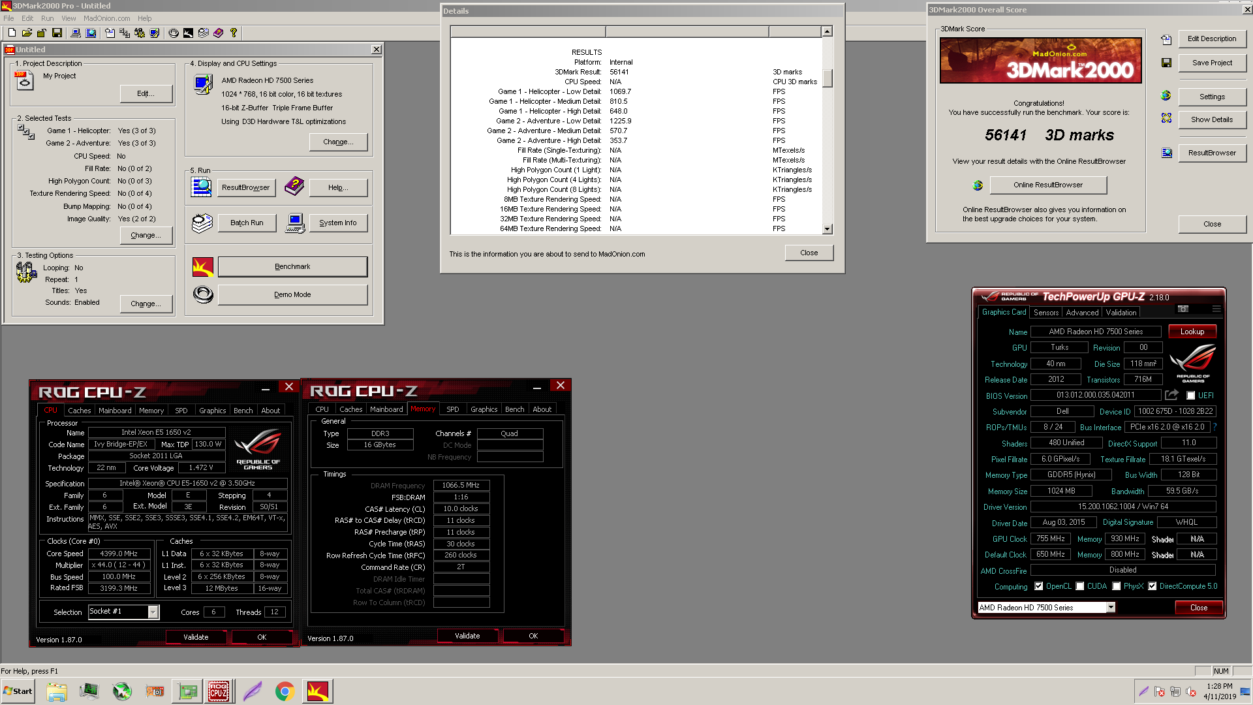Image resolution: width=1253 pixels, height=705 pixels.
Task: Click the floppy icon beside Save Project
Action: tap(1166, 63)
